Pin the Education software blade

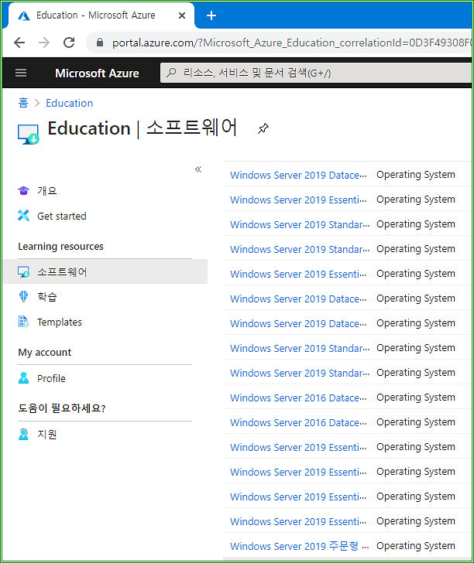[x=263, y=128]
